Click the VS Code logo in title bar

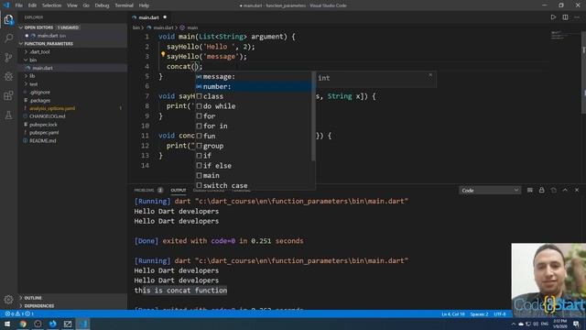pyautogui.click(x=6, y=5)
